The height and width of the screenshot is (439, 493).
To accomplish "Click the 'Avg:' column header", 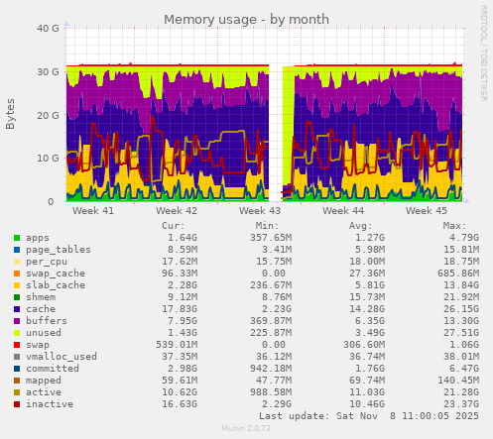I will 361,226.
